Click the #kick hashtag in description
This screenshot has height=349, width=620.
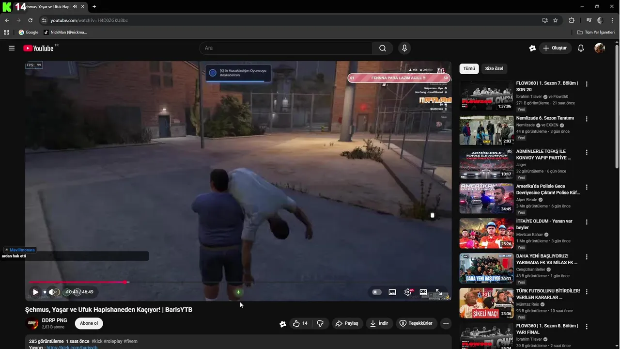tap(97, 341)
